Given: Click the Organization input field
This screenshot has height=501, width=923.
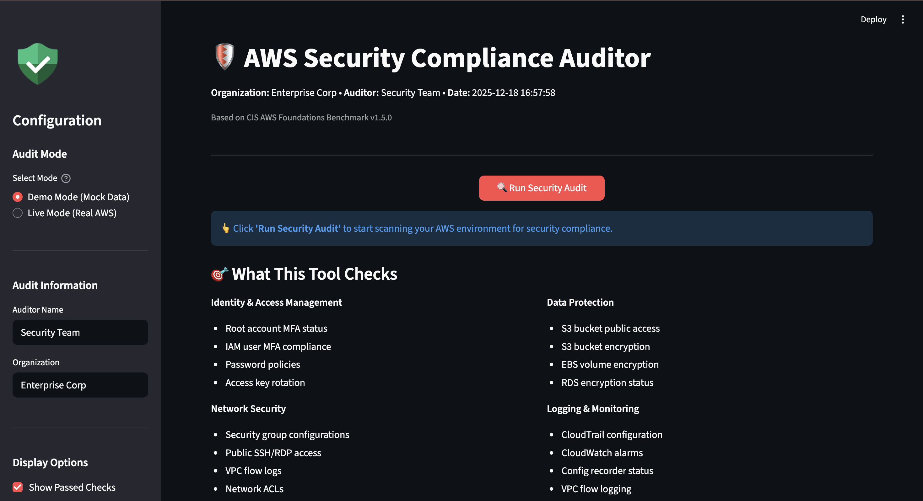Looking at the screenshot, I should click(80, 385).
